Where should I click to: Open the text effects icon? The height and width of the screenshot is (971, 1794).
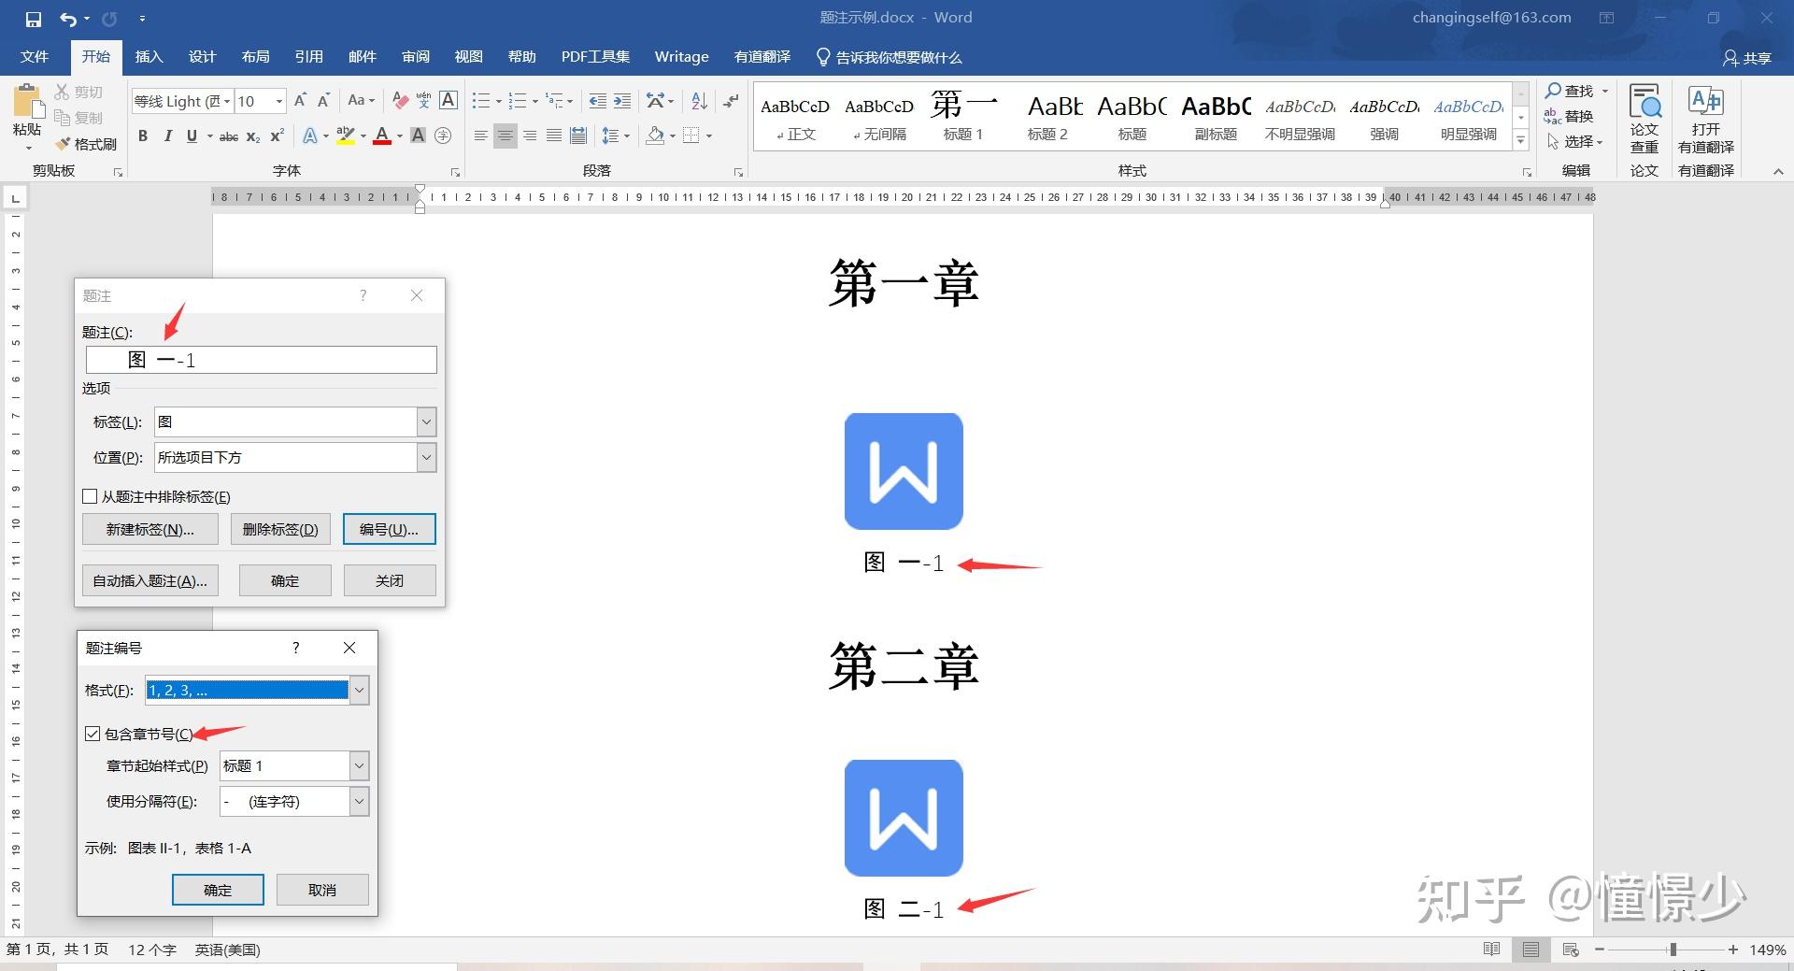pyautogui.click(x=310, y=136)
